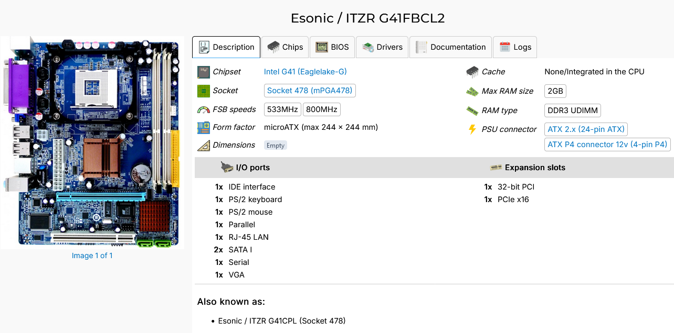Viewport: 674px width, 333px height.
Task: Click the RAM type memory icon
Action: pyautogui.click(x=472, y=110)
